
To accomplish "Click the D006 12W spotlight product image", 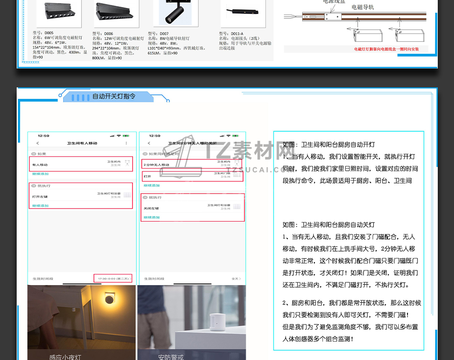I will [115, 12].
